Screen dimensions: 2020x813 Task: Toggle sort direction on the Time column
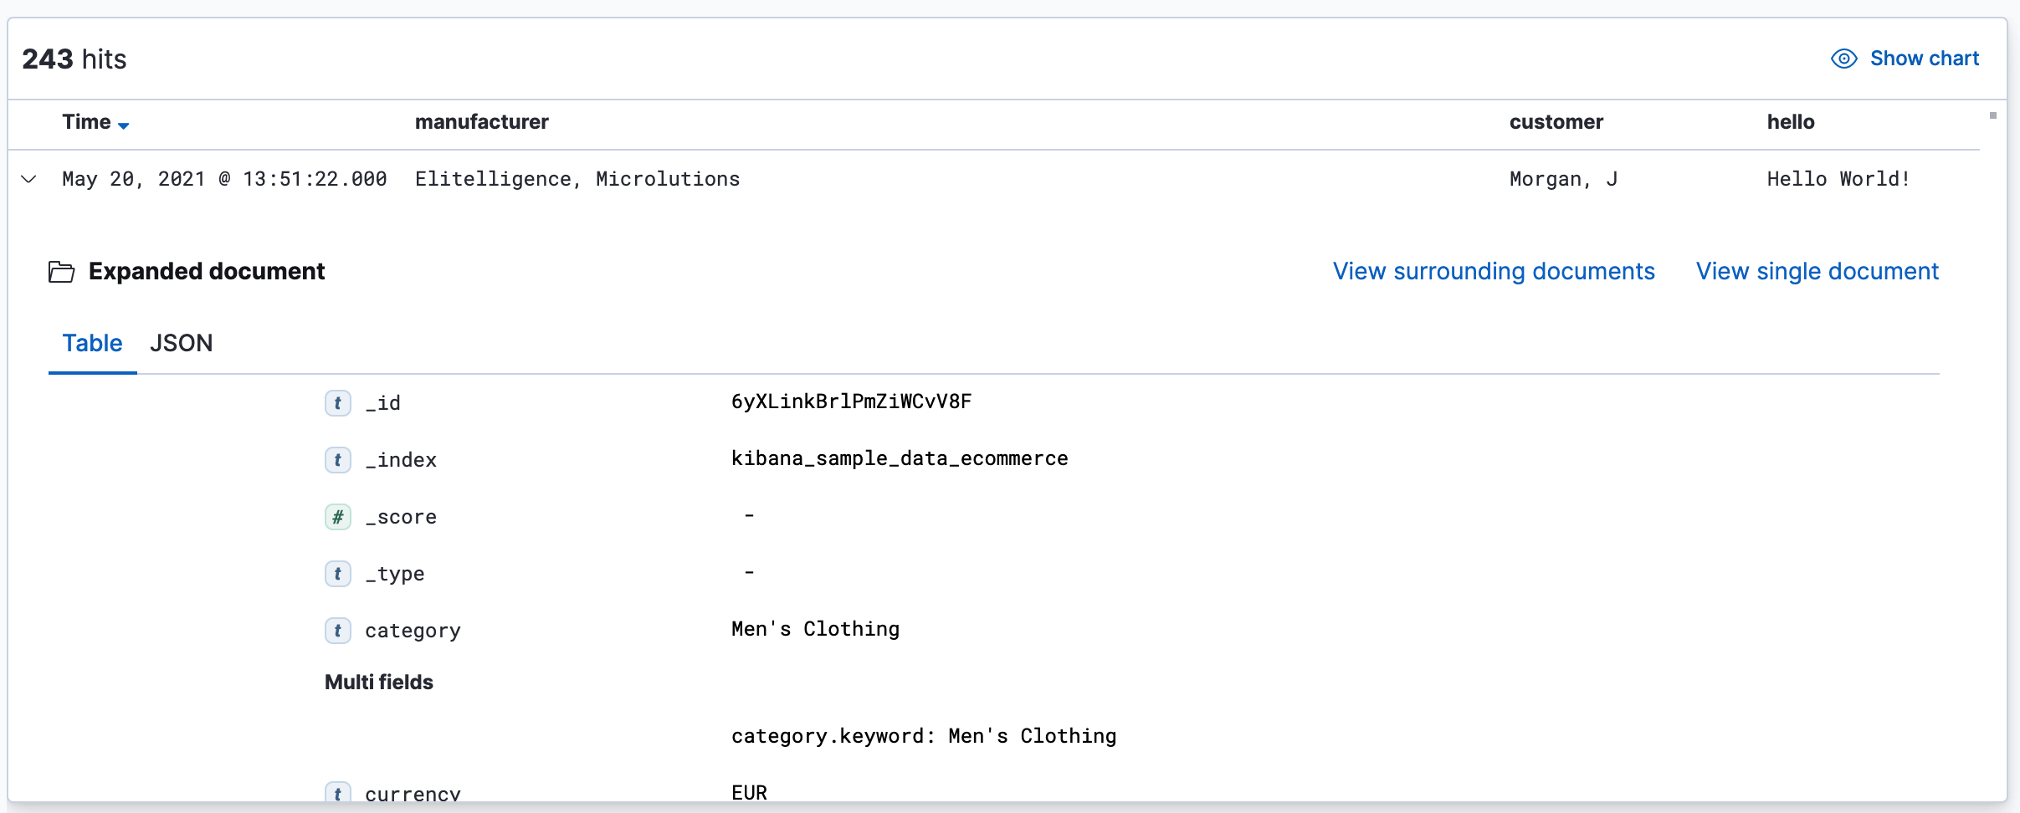124,125
